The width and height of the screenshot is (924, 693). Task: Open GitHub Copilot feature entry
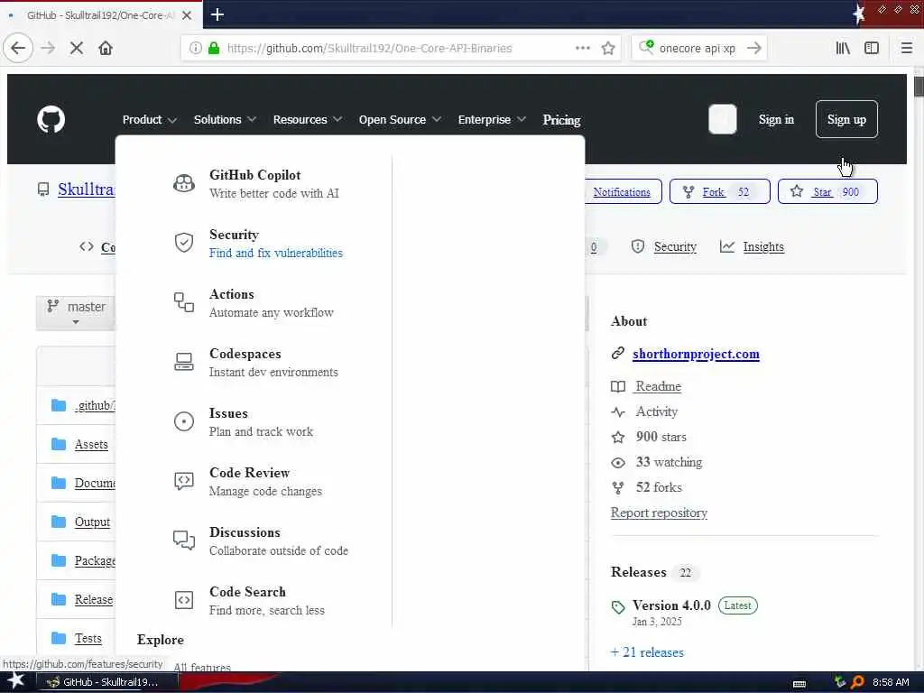tap(274, 184)
